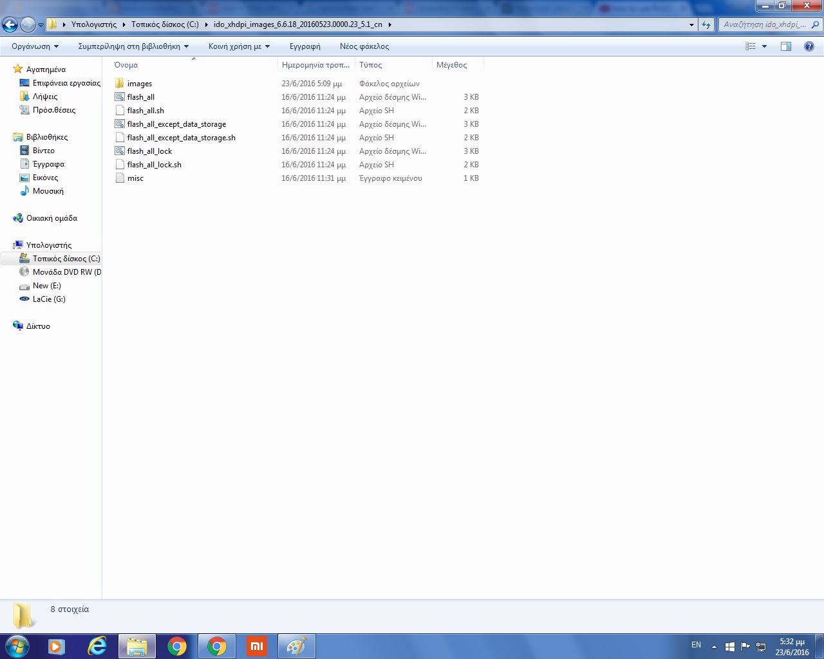Toggle the preview pane icon
This screenshot has height=659, width=824.
point(785,46)
